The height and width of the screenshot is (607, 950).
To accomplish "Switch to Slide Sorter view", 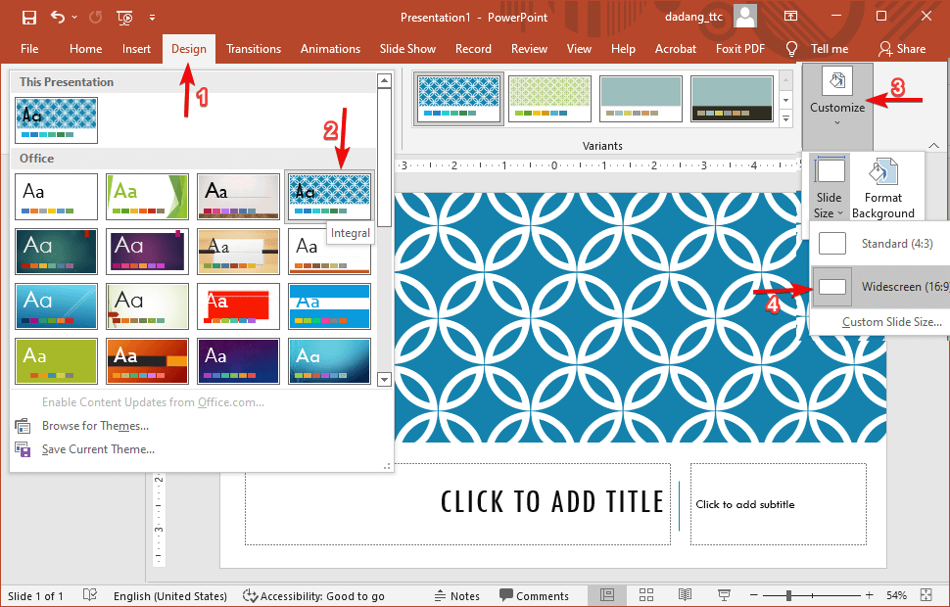I will point(645,595).
